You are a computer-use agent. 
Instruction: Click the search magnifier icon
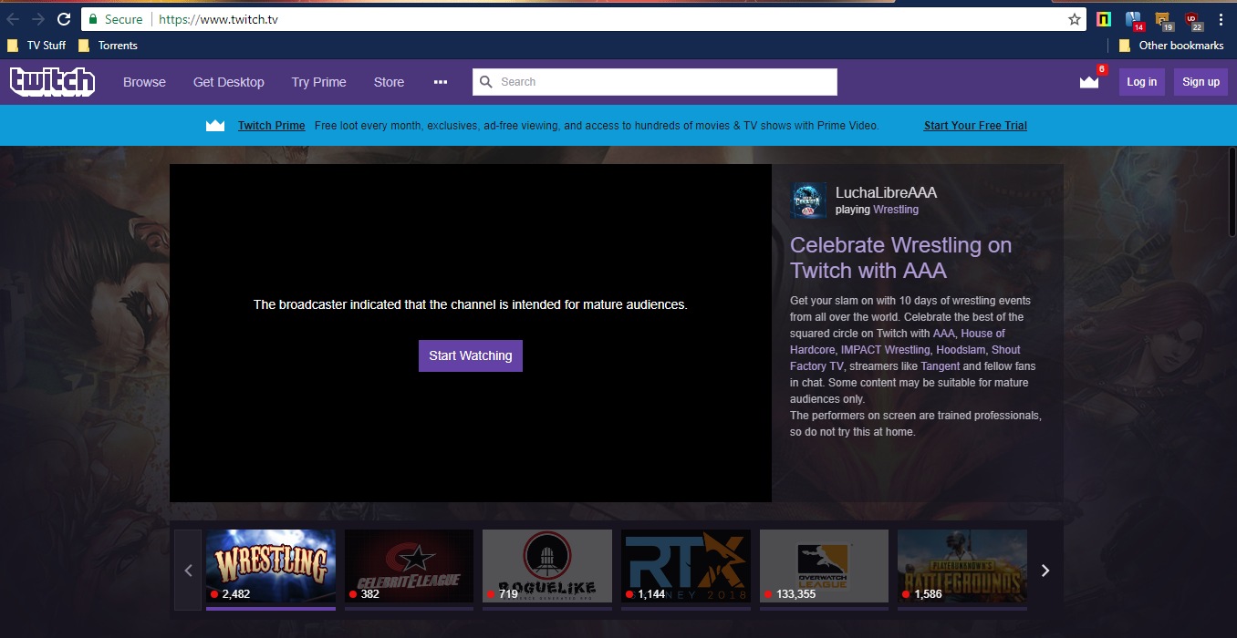(x=486, y=82)
